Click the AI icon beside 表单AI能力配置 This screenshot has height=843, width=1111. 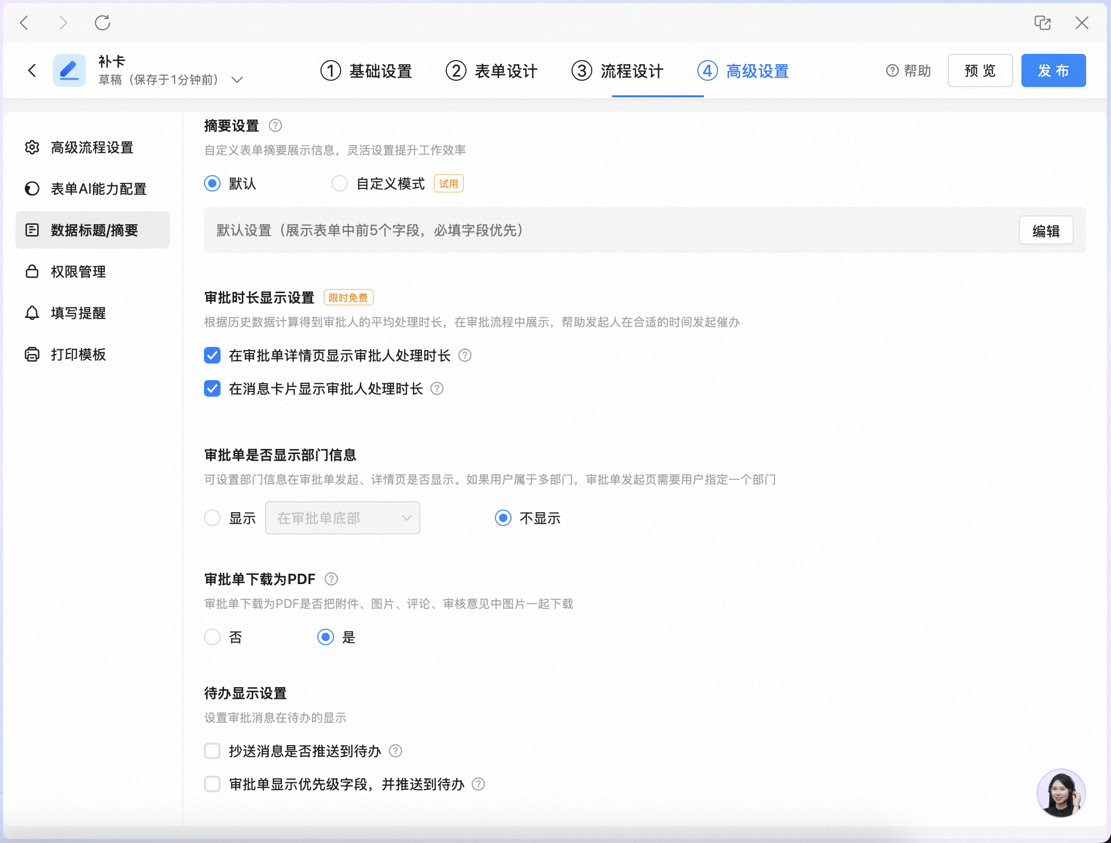click(x=32, y=189)
